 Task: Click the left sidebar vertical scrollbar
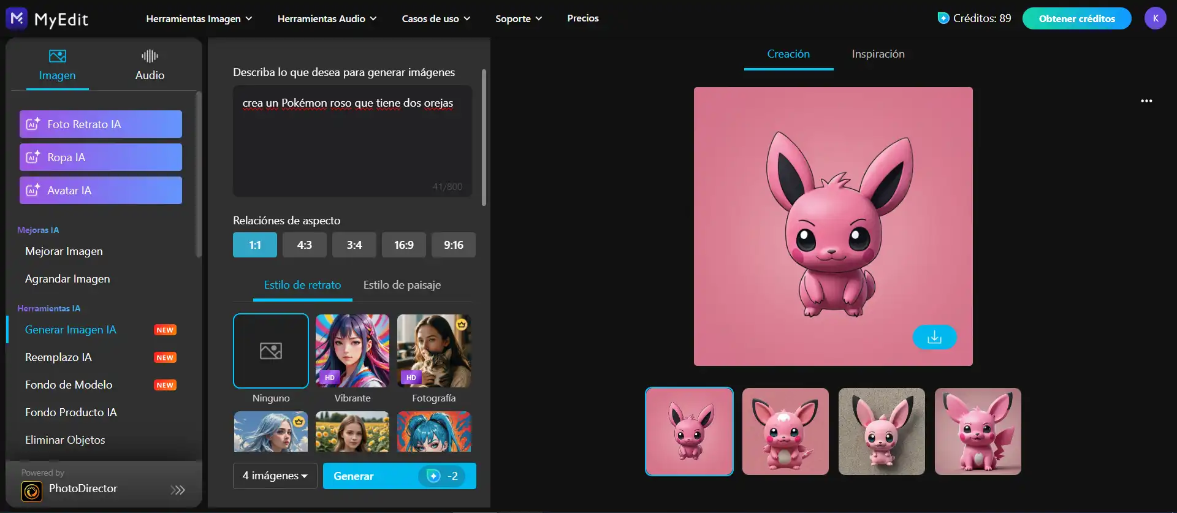[x=198, y=175]
